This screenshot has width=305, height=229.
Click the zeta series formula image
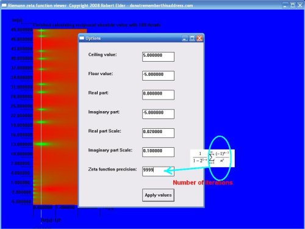pyautogui.click(x=212, y=158)
